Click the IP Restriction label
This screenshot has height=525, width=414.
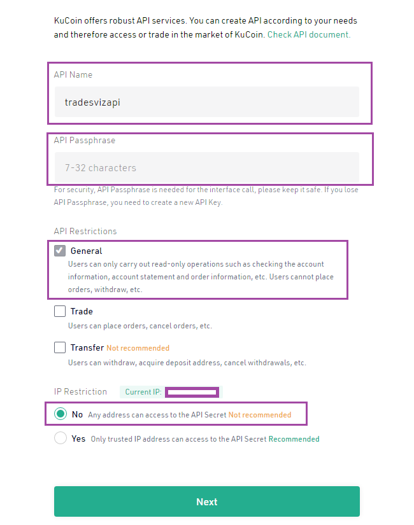(x=80, y=392)
